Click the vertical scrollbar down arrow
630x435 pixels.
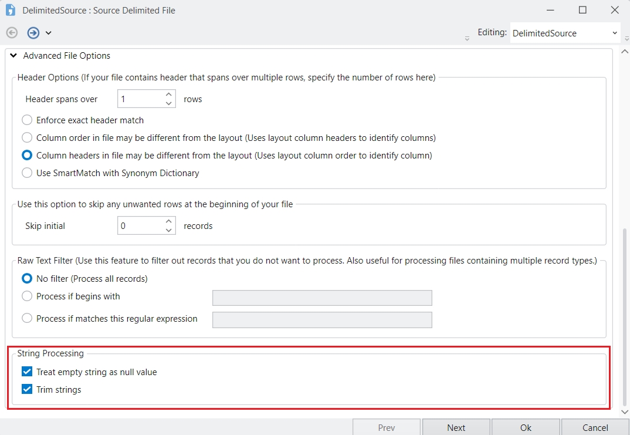click(625, 412)
